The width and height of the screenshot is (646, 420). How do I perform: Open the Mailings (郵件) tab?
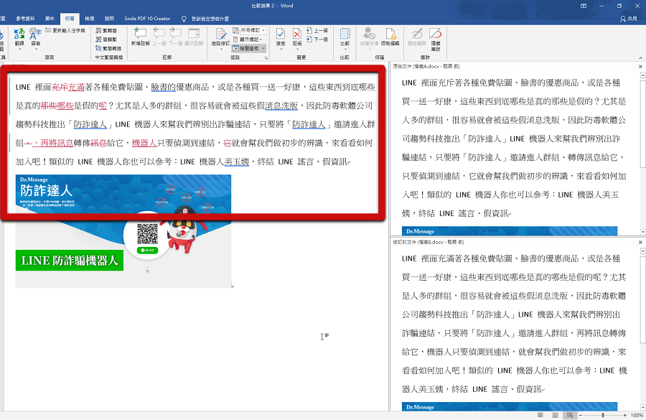coord(50,19)
